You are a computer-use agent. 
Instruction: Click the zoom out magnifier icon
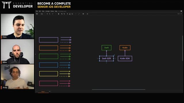pyautogui.click(x=50, y=14)
